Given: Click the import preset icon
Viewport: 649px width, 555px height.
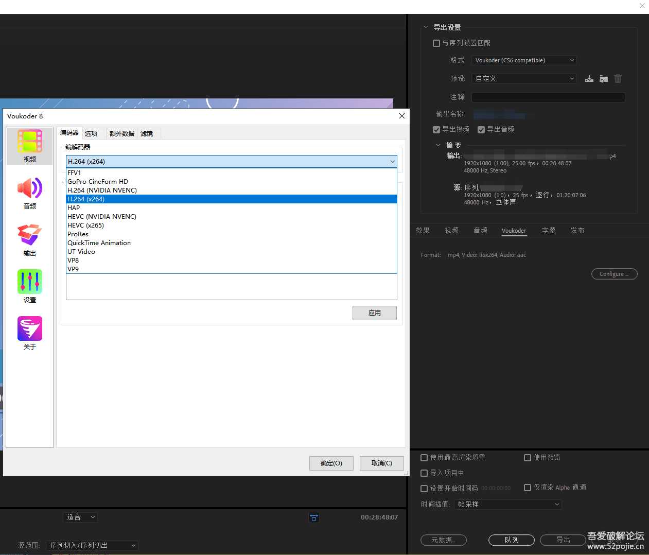Looking at the screenshot, I should tap(604, 79).
